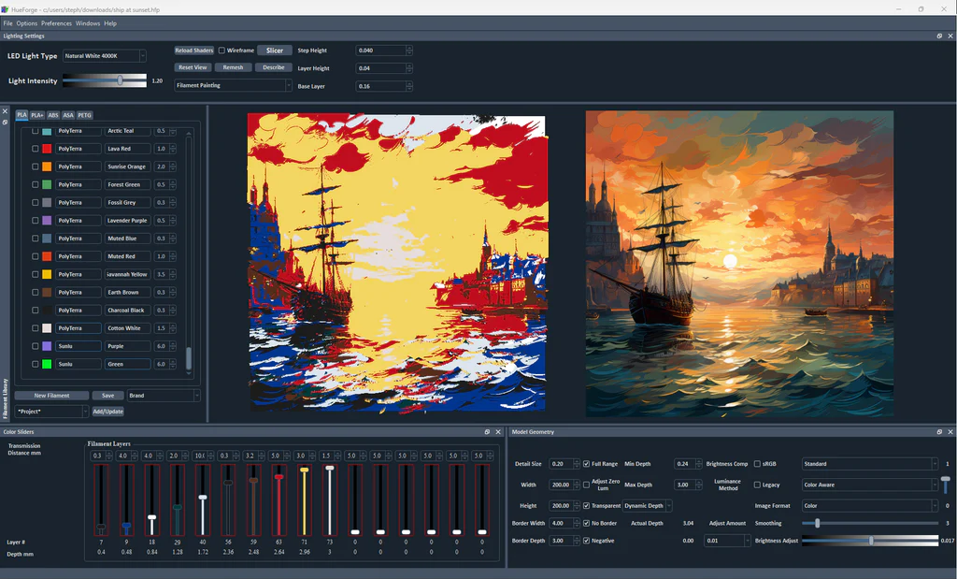The height and width of the screenshot is (579, 957).
Task: Float the Color Sliders panel
Action: (487, 432)
